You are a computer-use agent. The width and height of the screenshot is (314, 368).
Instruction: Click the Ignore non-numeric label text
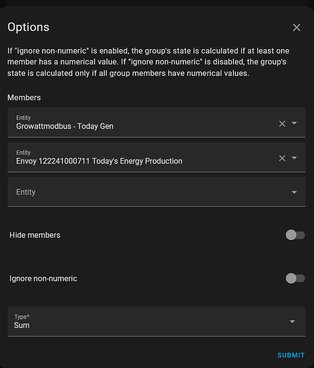coord(43,278)
